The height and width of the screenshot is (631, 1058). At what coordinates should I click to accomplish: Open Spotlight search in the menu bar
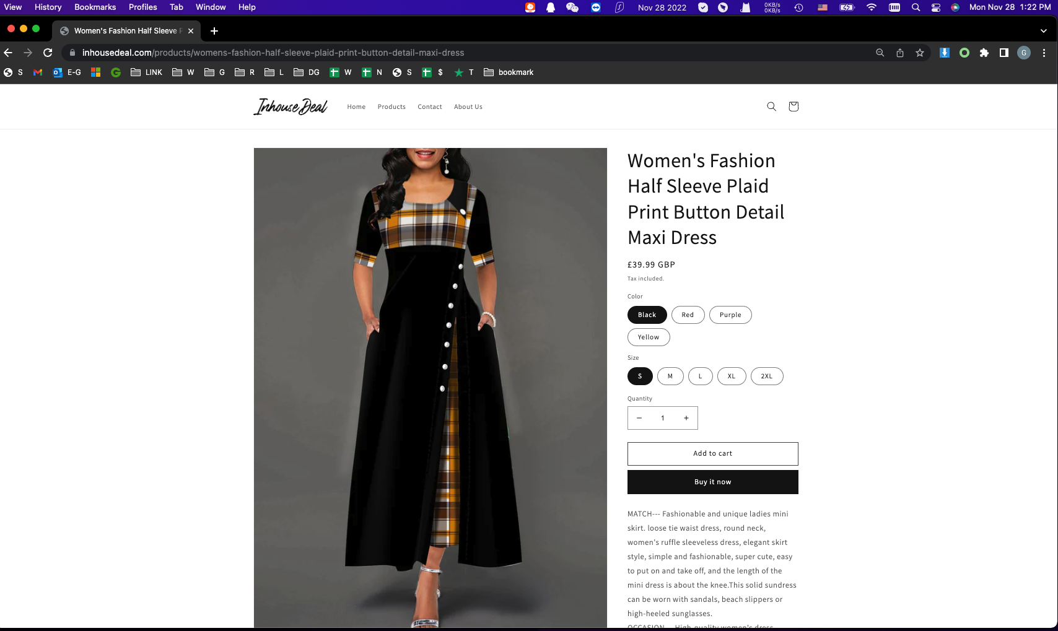pos(916,7)
